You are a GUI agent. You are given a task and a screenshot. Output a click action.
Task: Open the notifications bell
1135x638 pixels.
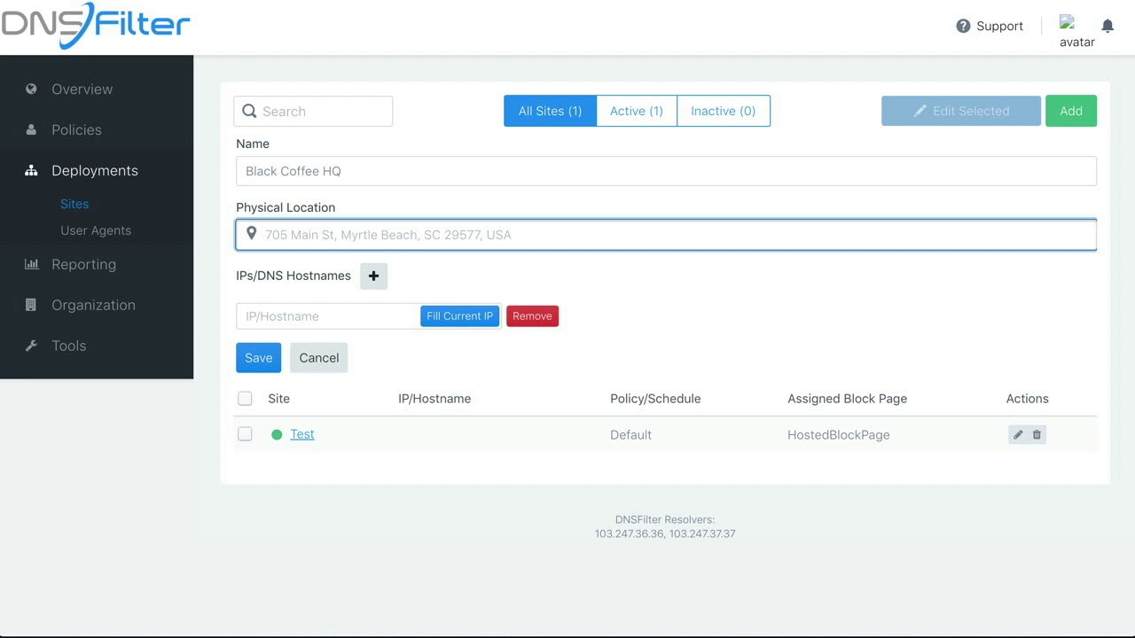[x=1107, y=26]
